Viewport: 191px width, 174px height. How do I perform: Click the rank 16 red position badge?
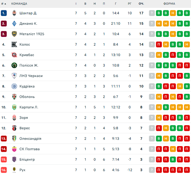[x=4, y=170]
